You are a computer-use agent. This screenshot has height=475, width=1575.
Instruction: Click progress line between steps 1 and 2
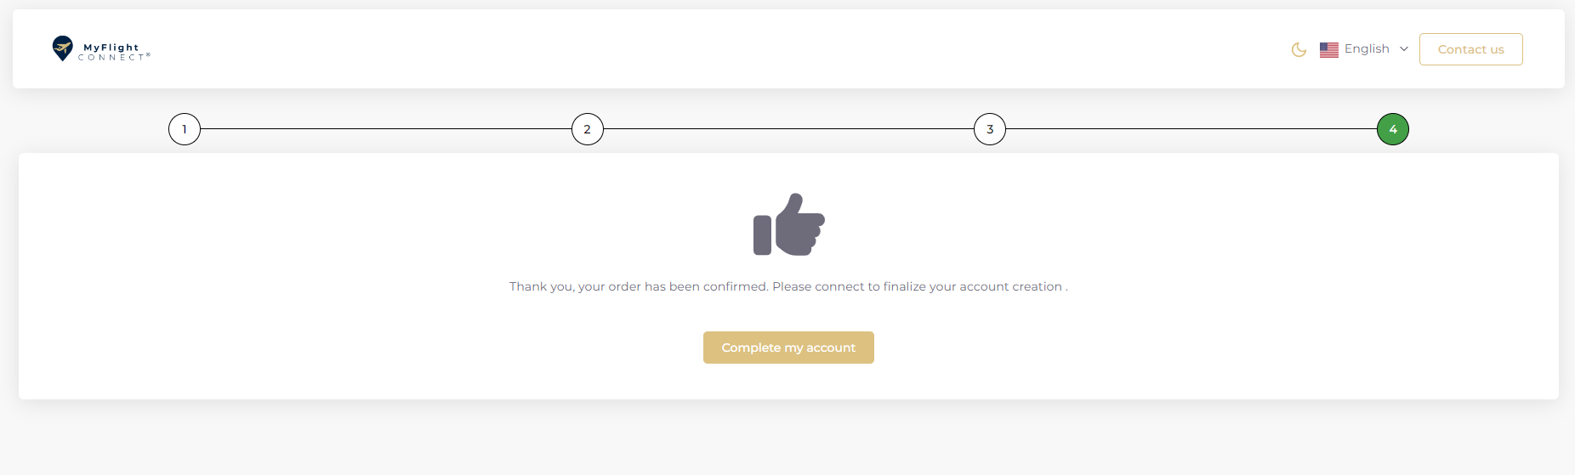click(x=385, y=129)
